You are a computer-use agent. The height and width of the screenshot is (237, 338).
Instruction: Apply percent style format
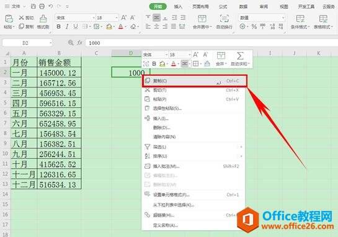(254, 27)
